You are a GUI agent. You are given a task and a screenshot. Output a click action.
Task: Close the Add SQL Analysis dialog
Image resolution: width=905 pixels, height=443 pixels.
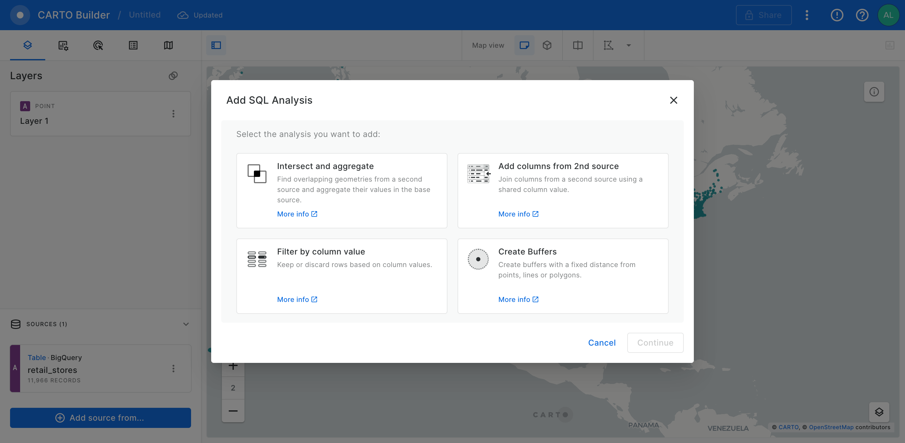point(673,101)
